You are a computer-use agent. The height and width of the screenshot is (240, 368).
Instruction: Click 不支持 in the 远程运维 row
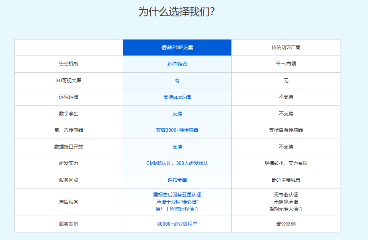coord(286,97)
